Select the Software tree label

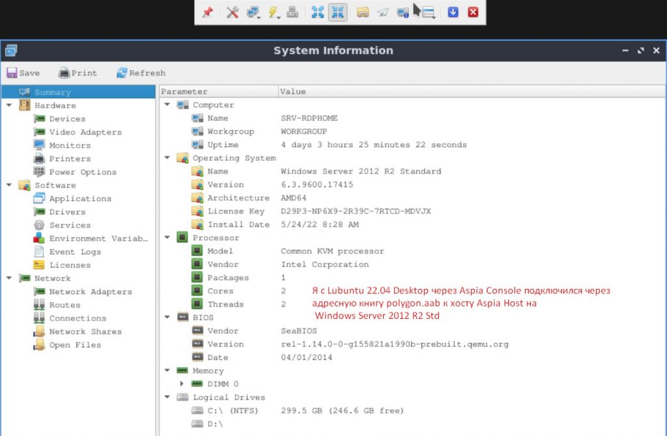[x=55, y=185]
